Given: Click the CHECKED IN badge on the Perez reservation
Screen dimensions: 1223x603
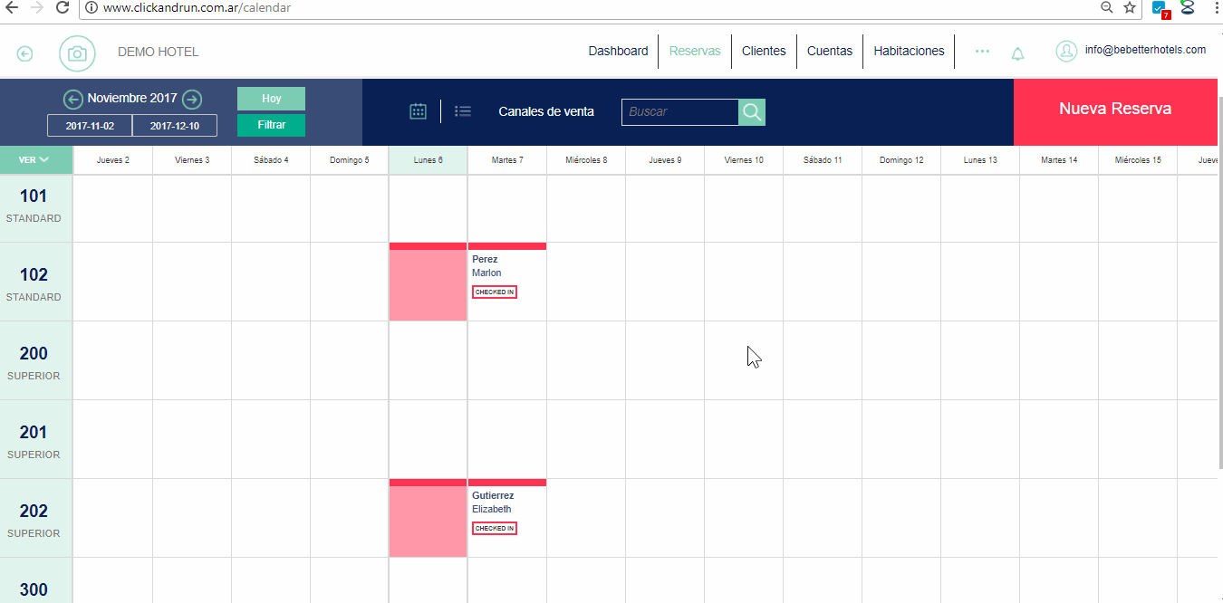Looking at the screenshot, I should (x=494, y=292).
